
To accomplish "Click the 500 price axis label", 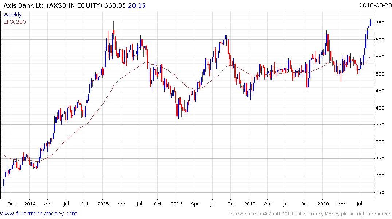I will click(380, 74).
